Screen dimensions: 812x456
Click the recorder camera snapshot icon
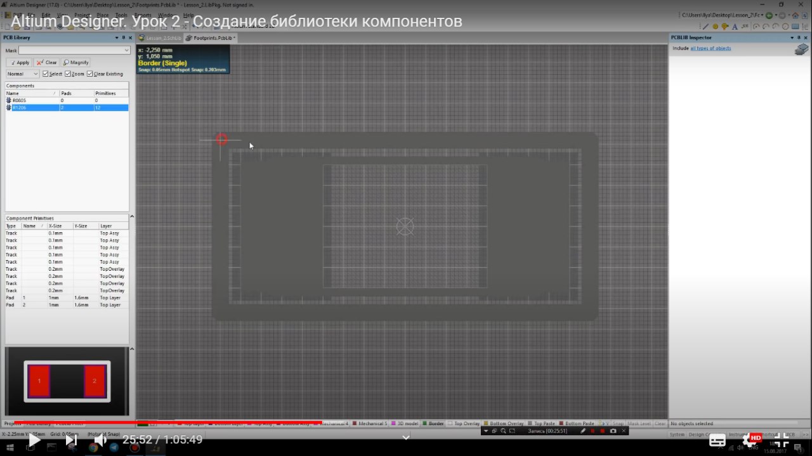(613, 431)
